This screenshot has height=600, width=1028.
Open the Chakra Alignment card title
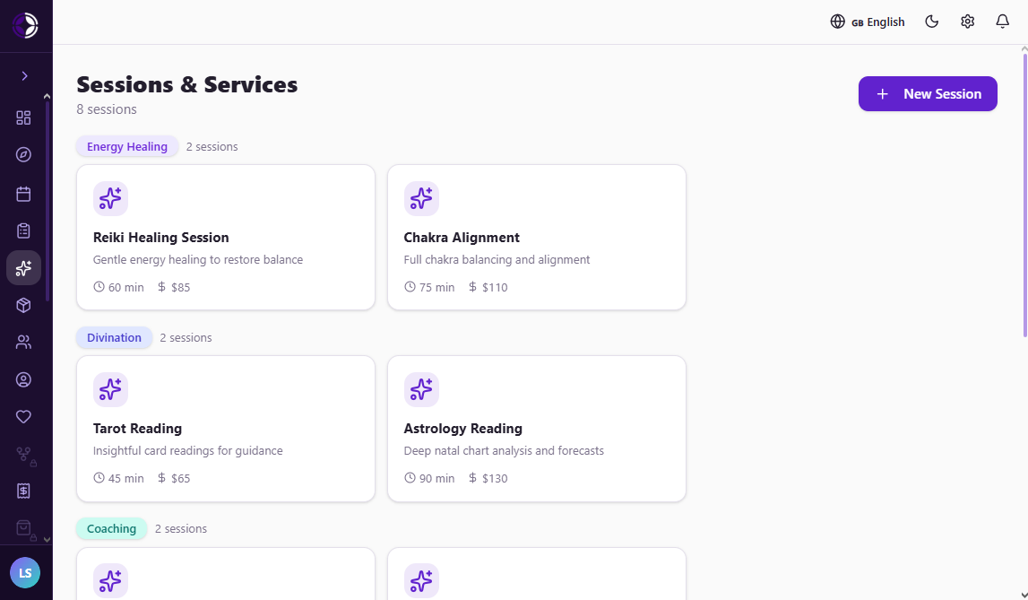click(x=462, y=238)
